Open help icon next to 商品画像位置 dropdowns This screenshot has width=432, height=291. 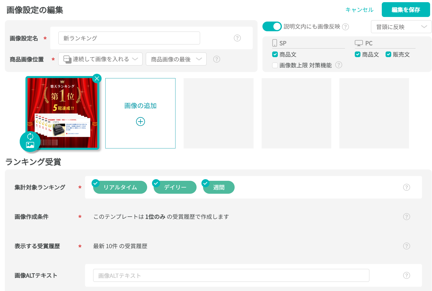[x=217, y=59]
